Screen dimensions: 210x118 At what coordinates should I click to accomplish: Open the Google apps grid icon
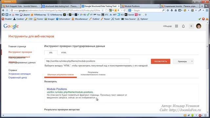coord(177,26)
